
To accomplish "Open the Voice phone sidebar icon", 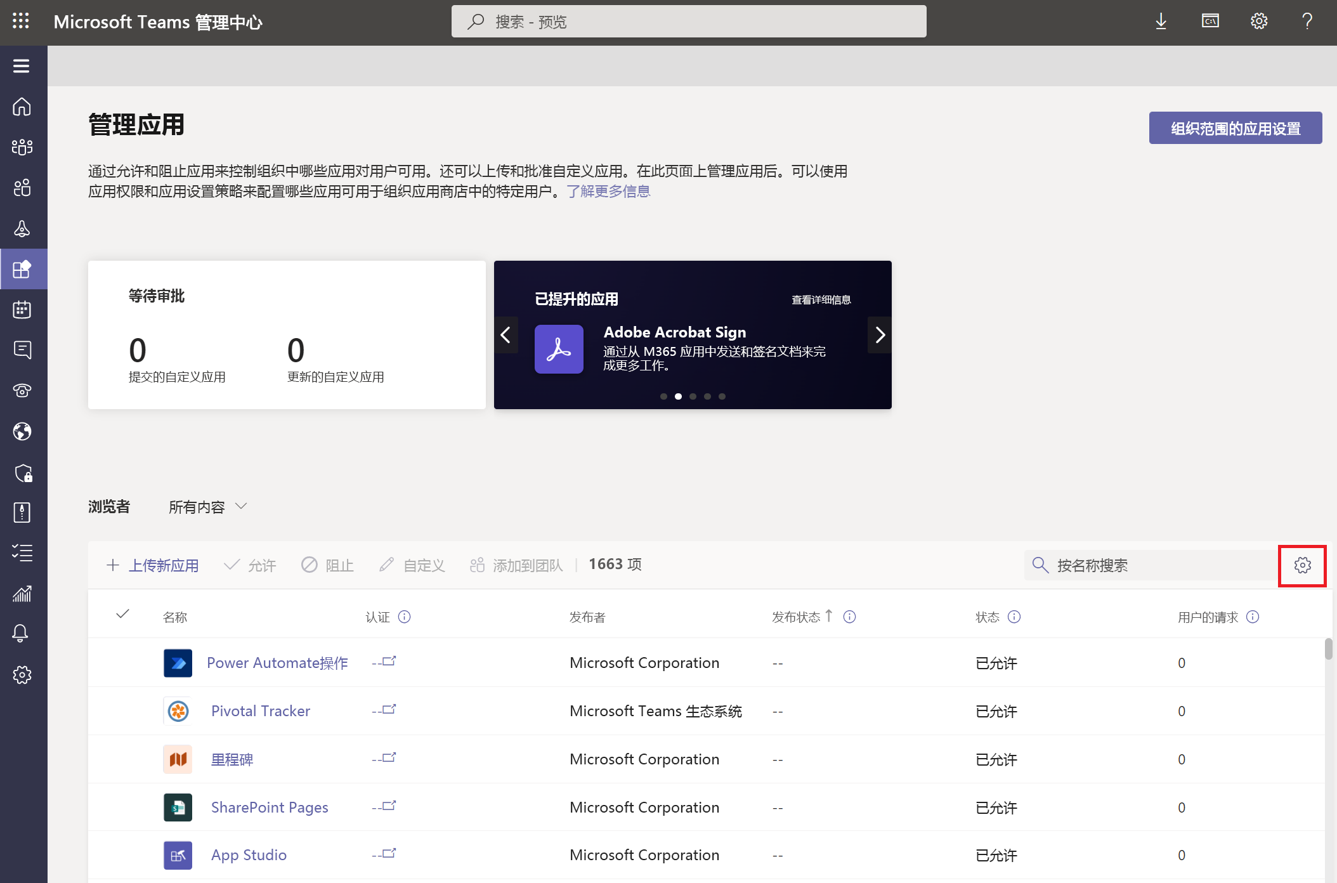I will [x=22, y=391].
